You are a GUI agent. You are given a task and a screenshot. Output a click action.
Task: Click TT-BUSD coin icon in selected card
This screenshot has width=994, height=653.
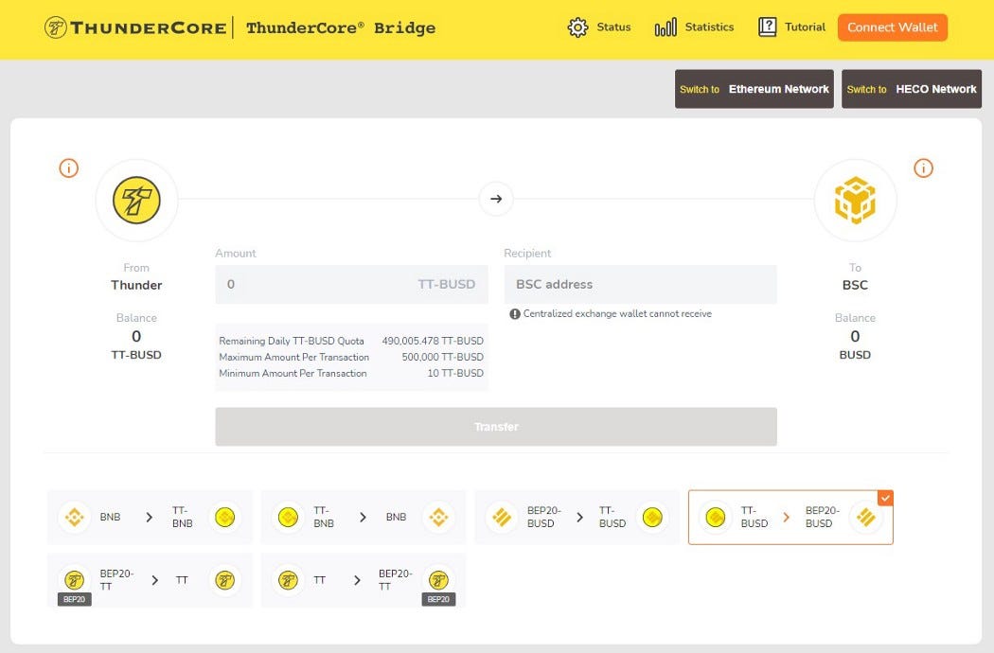pyautogui.click(x=715, y=518)
